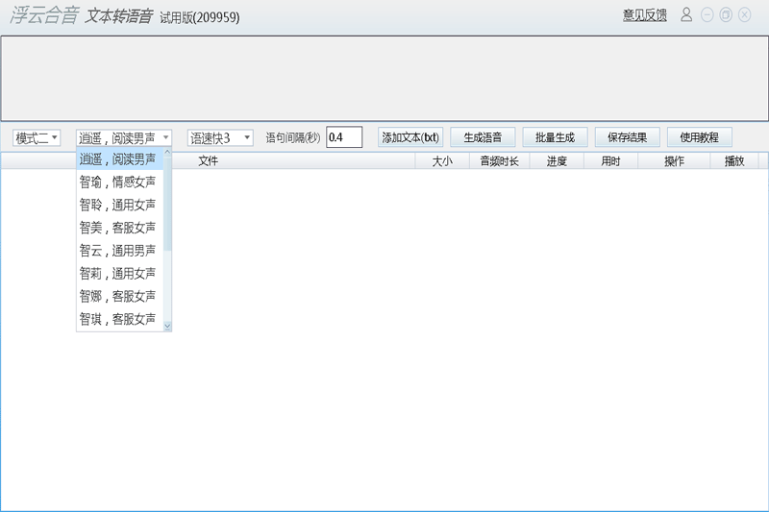Screen dimensions: 769x512
Task: Click the voice list scroll-down arrow
Action: (167, 326)
